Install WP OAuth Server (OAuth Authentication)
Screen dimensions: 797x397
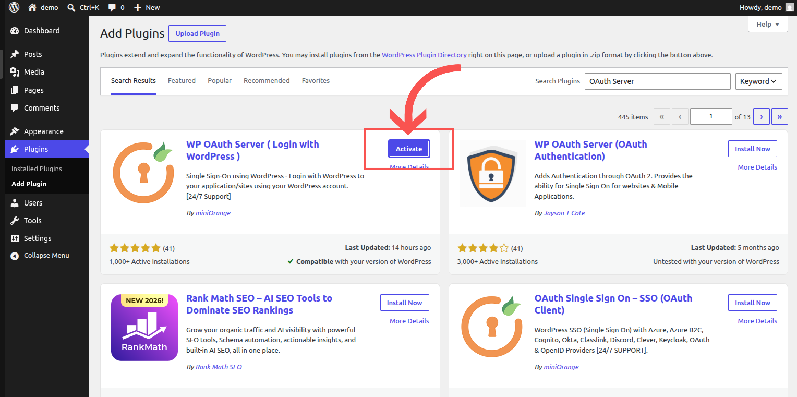(x=753, y=149)
